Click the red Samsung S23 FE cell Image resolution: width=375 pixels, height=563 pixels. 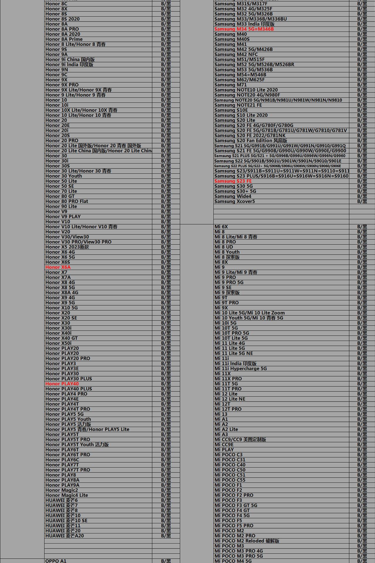pos(233,181)
